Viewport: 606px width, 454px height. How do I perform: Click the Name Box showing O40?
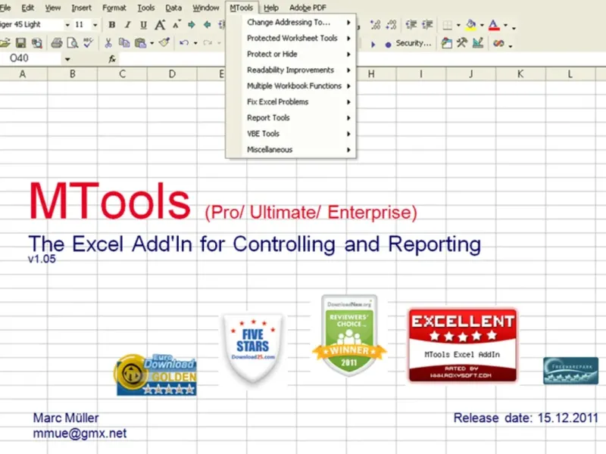[x=30, y=58]
